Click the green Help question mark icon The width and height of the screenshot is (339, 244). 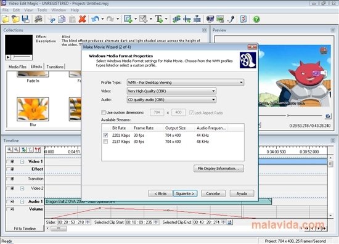point(256,19)
